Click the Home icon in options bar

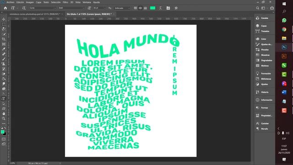(x=5, y=8)
